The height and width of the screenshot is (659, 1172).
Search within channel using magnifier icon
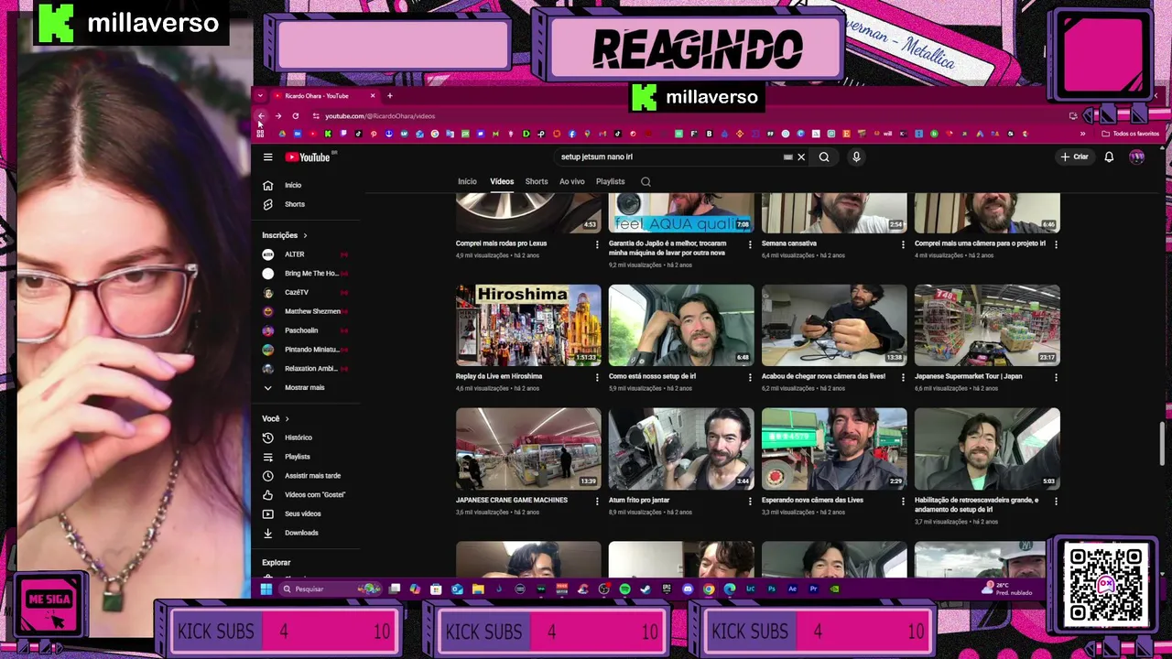(646, 182)
